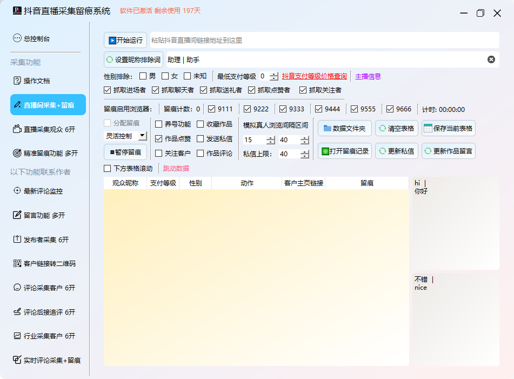Click the 跳动数据 link

(x=176, y=169)
